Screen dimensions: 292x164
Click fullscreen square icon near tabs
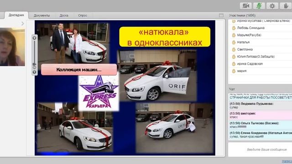(221, 15)
